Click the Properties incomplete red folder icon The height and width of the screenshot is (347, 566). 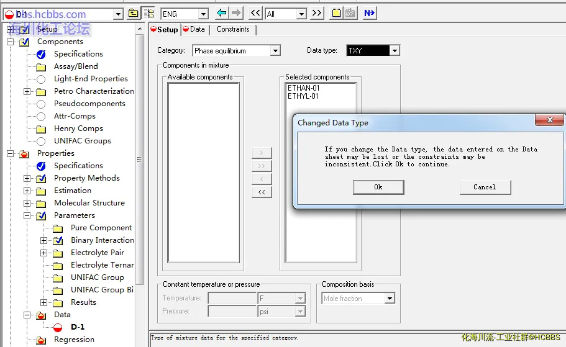pos(24,154)
